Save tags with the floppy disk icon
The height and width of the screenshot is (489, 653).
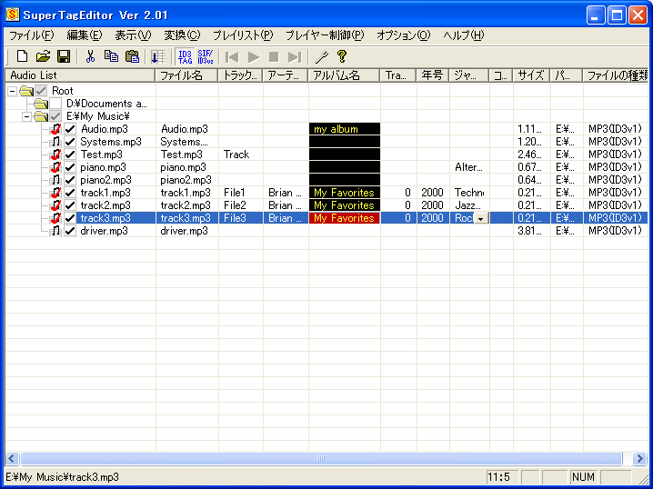point(64,56)
